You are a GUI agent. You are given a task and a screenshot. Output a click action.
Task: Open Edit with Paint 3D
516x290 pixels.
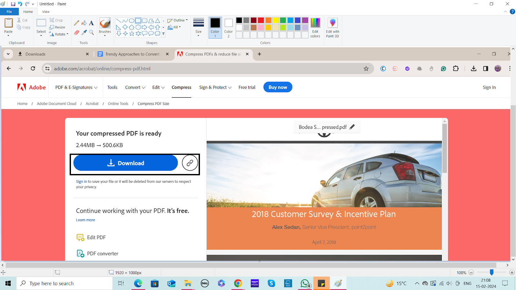point(332,28)
